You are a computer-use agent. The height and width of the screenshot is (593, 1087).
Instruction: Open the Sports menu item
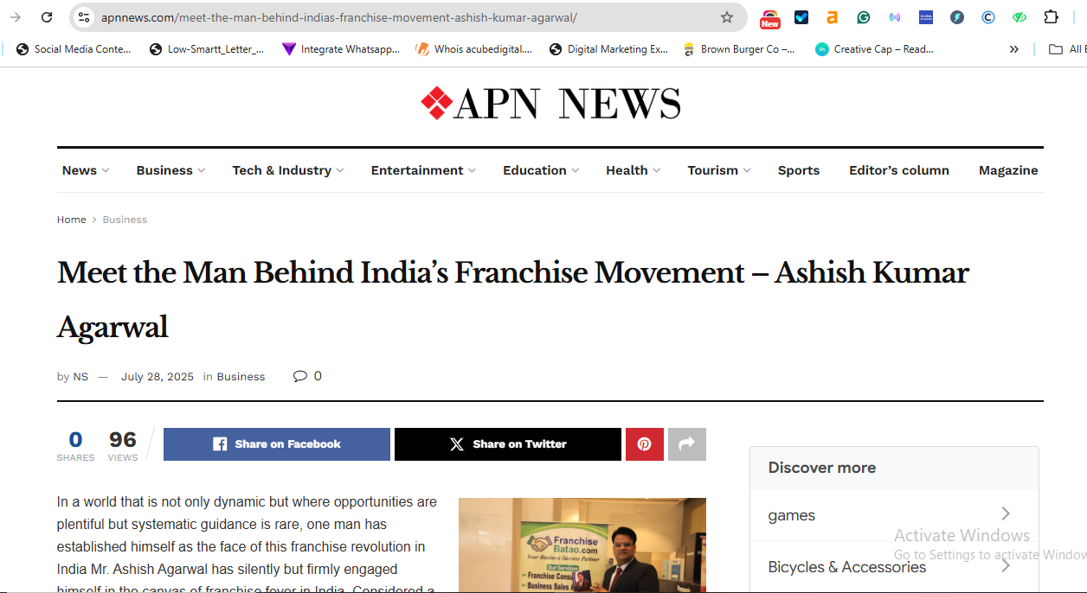pyautogui.click(x=798, y=170)
